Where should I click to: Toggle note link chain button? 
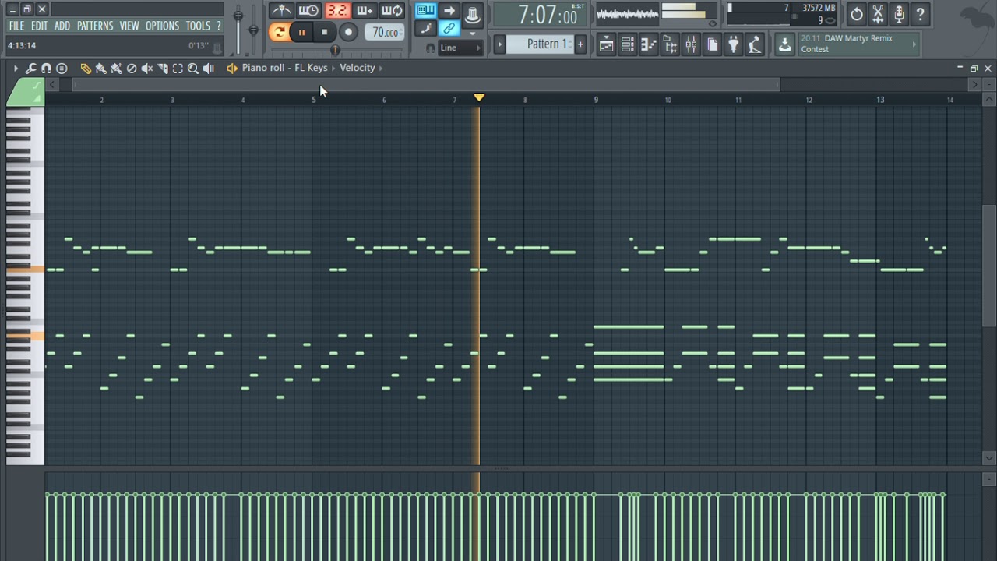click(x=449, y=29)
